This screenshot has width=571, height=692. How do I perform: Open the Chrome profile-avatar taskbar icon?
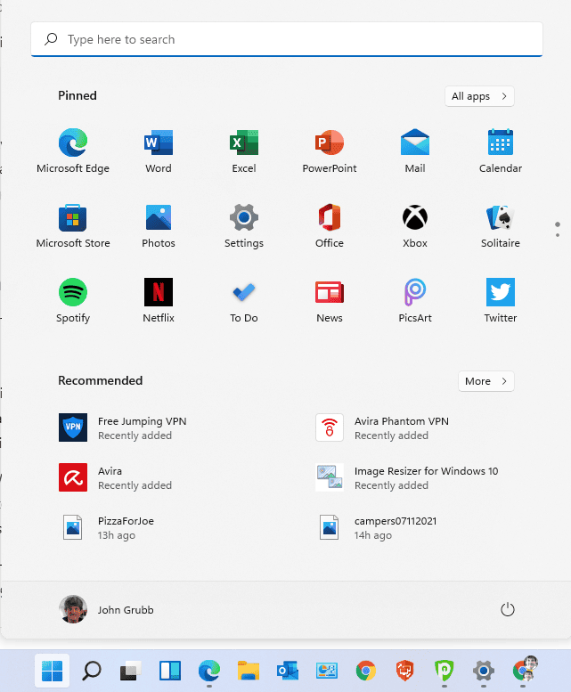tap(525, 669)
